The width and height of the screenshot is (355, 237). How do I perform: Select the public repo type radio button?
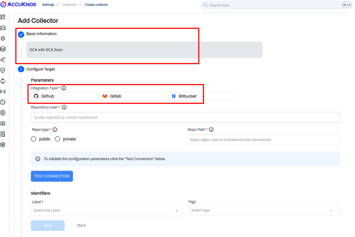click(34, 139)
